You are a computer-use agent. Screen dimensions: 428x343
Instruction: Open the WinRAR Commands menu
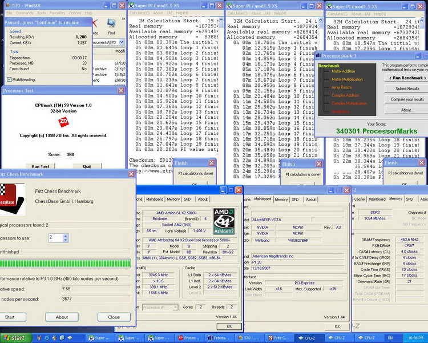pyautogui.click(x=25, y=13)
